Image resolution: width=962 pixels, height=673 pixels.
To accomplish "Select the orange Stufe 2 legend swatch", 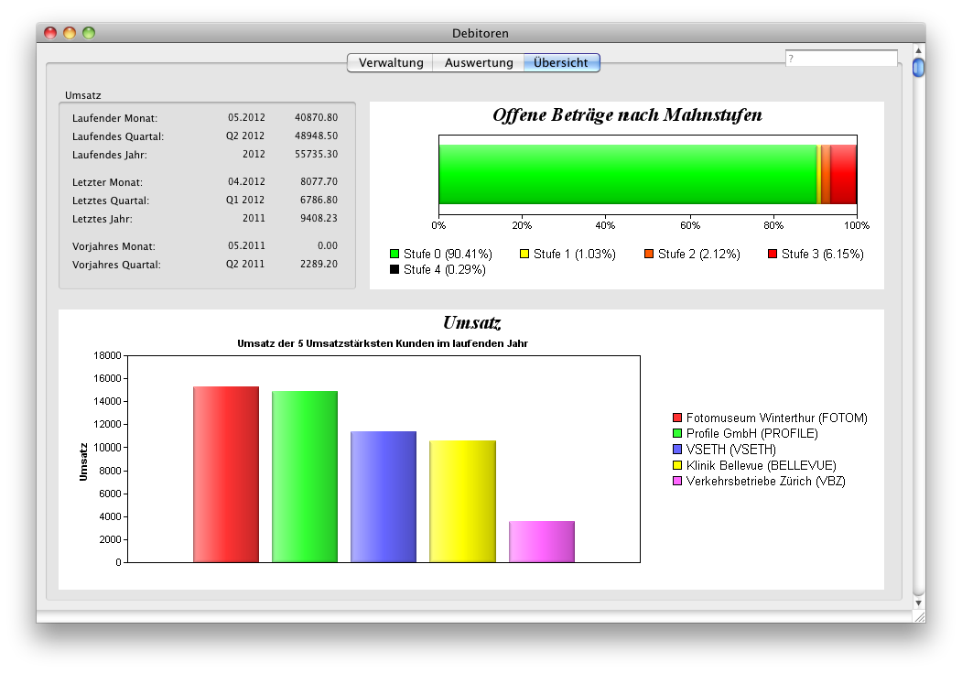I will coord(649,254).
